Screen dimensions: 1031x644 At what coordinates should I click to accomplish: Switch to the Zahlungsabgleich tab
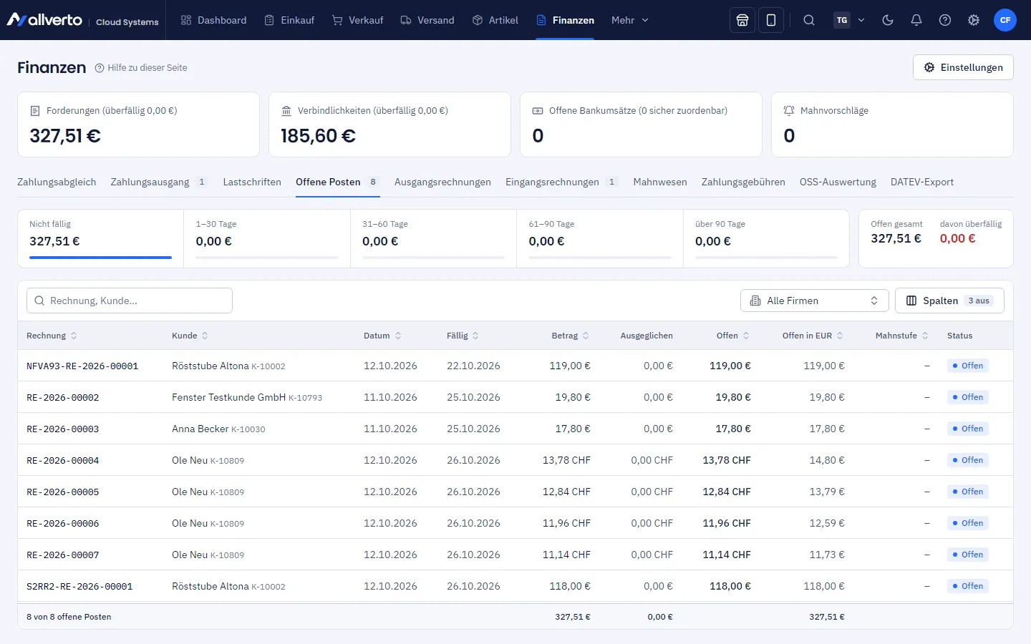pos(57,182)
